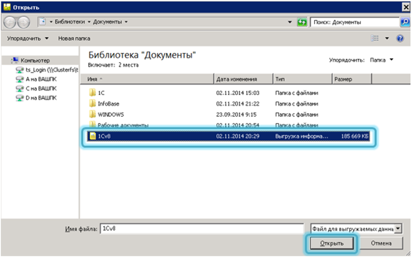
Task: Click the Компьютер icon in navigation pane
Action: tap(15, 60)
